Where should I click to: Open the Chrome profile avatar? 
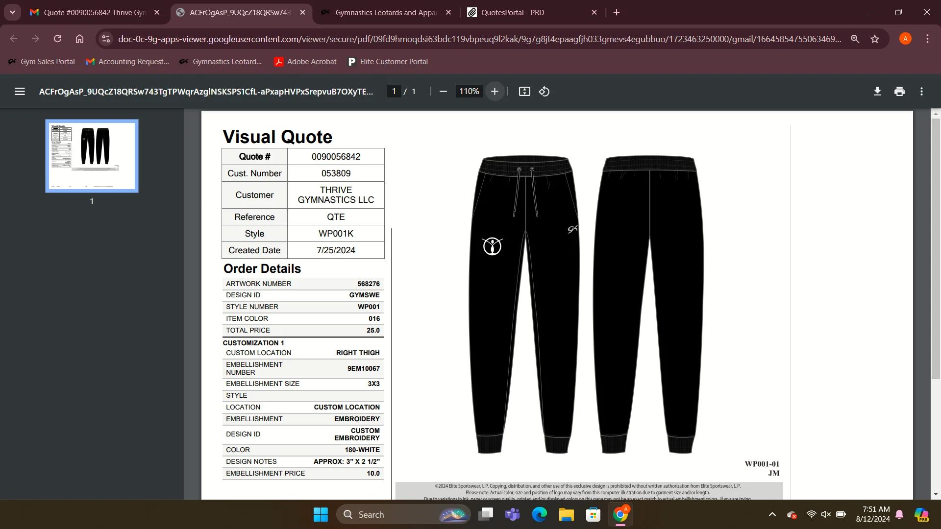pos(905,39)
